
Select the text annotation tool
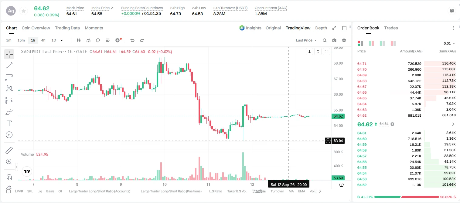(9, 123)
